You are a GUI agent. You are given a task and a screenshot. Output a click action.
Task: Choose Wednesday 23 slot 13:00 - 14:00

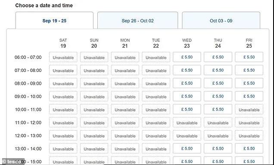click(187, 148)
